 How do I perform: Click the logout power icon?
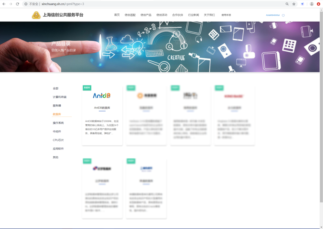[283, 15]
